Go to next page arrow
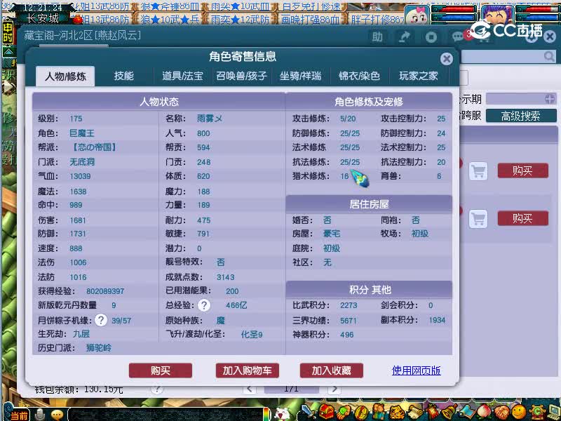The image size is (561, 421). click(334, 389)
